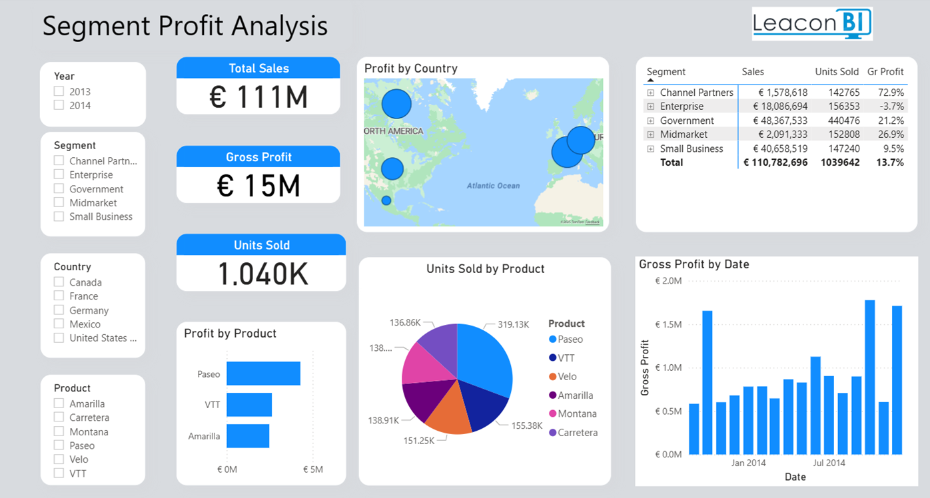Enable the Government segment checkbox
Viewport: 930px width, 498px height.
59,189
